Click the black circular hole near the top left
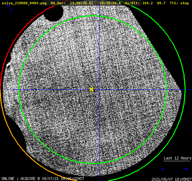This screenshot has height=181, width=192. coord(53,12)
